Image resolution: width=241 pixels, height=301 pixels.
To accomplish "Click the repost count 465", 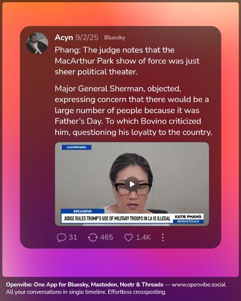I will tap(107, 238).
